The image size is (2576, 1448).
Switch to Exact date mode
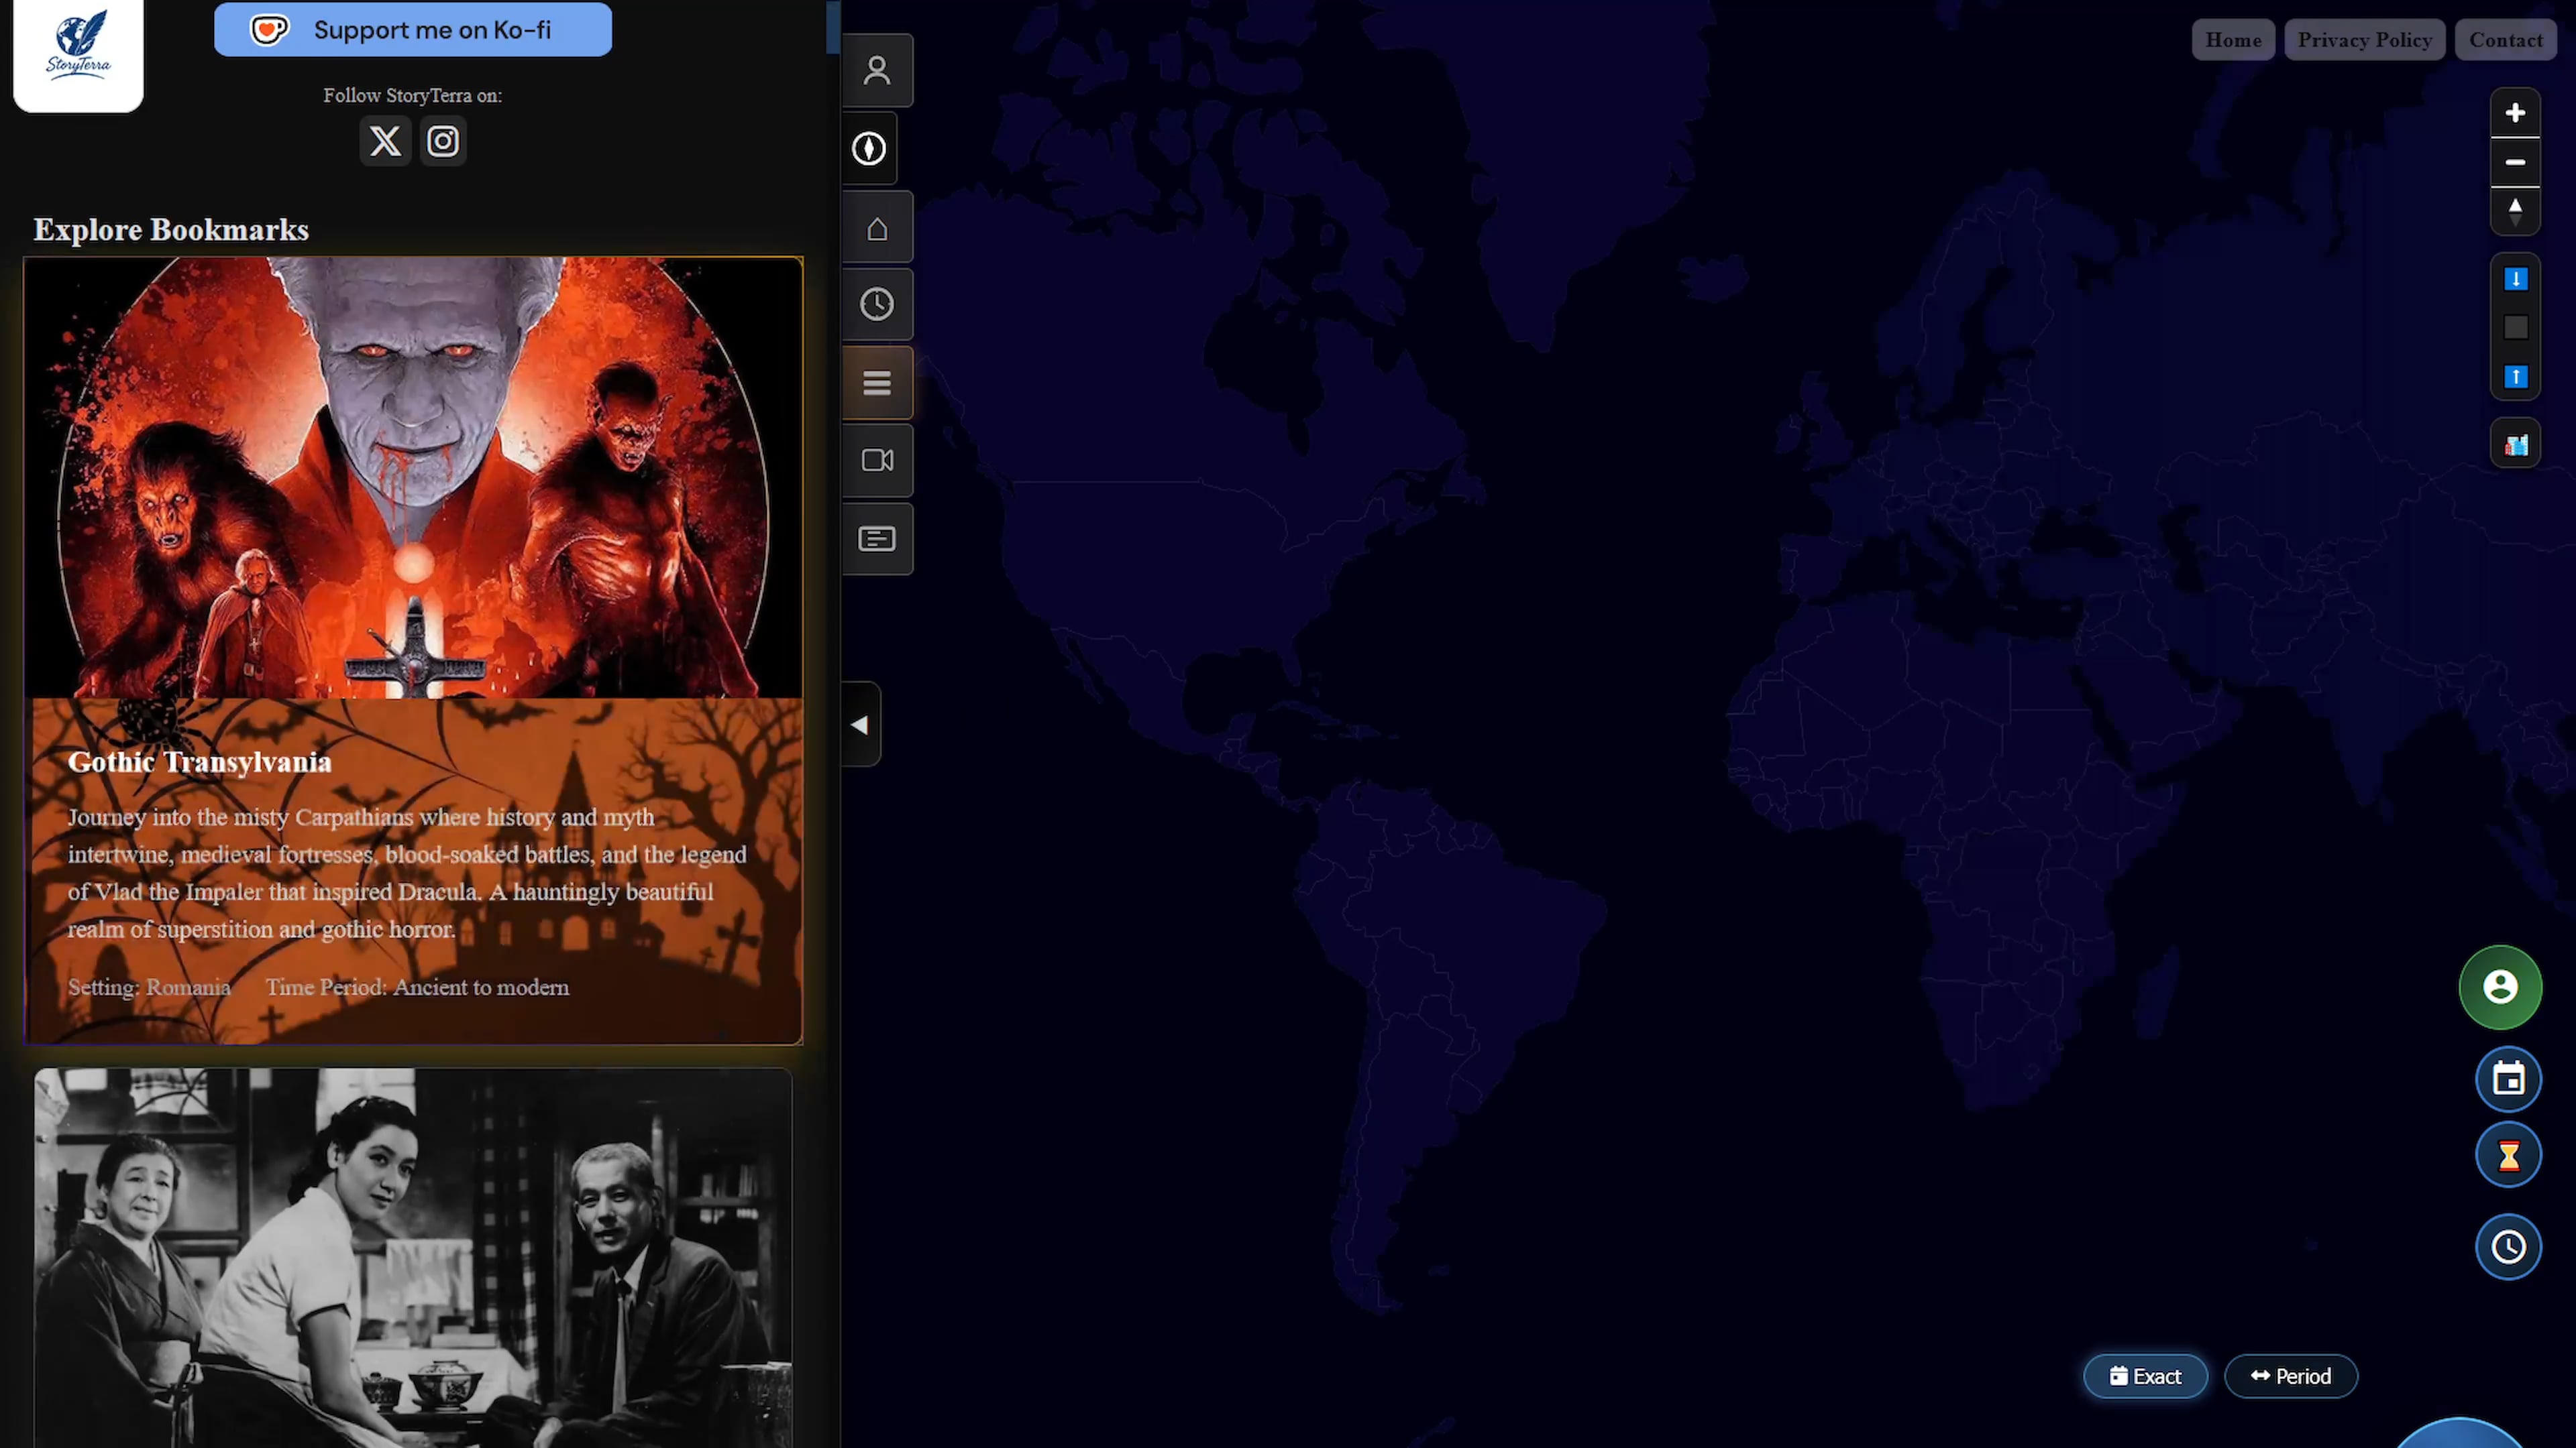pos(2144,1376)
